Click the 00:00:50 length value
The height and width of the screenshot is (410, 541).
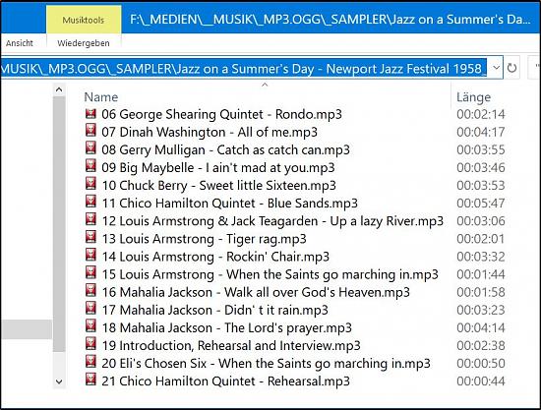tap(481, 364)
